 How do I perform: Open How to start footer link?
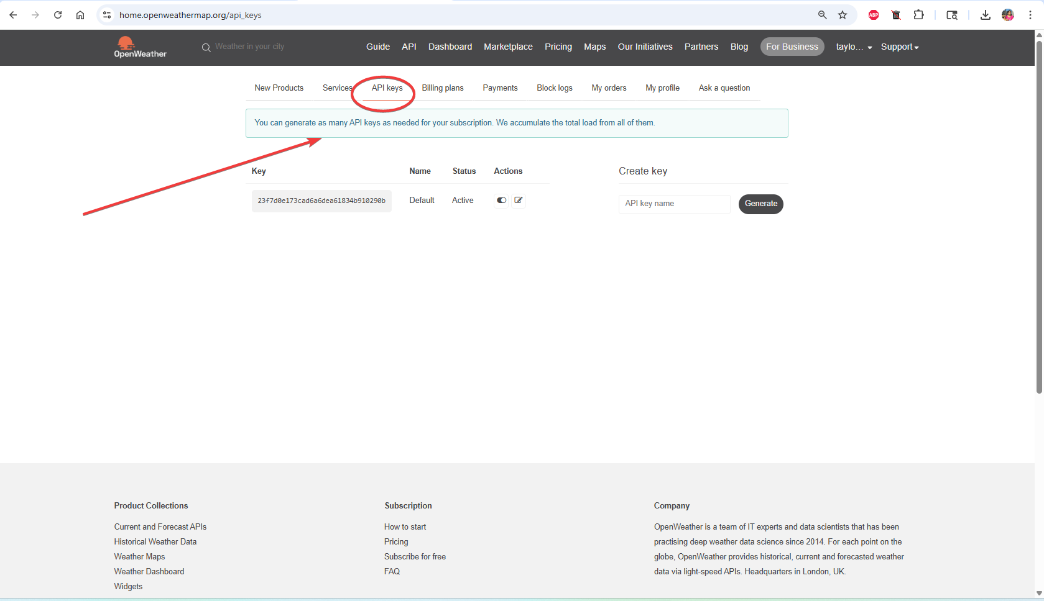click(405, 526)
